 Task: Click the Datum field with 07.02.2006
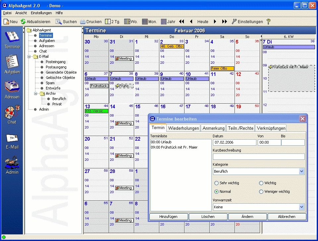235,142
